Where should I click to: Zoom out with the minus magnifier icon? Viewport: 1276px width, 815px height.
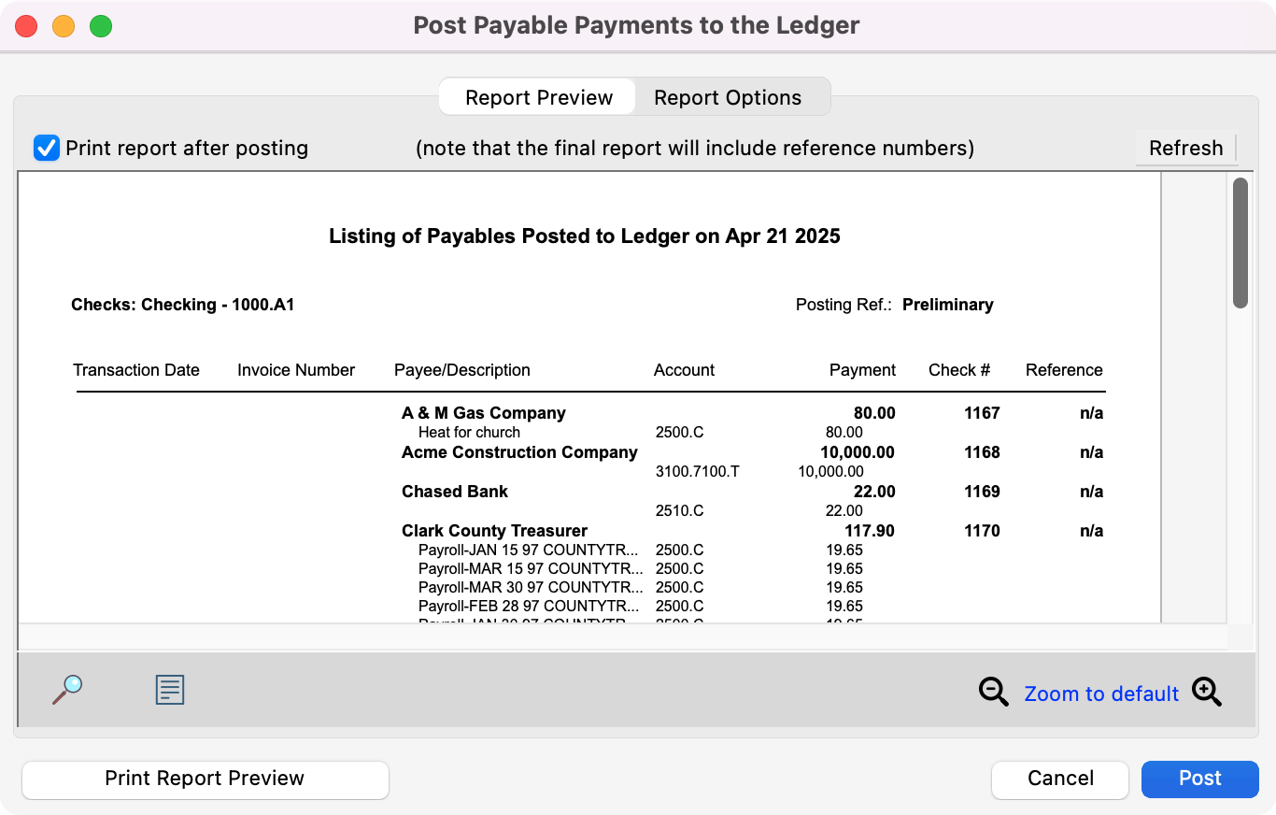(993, 693)
